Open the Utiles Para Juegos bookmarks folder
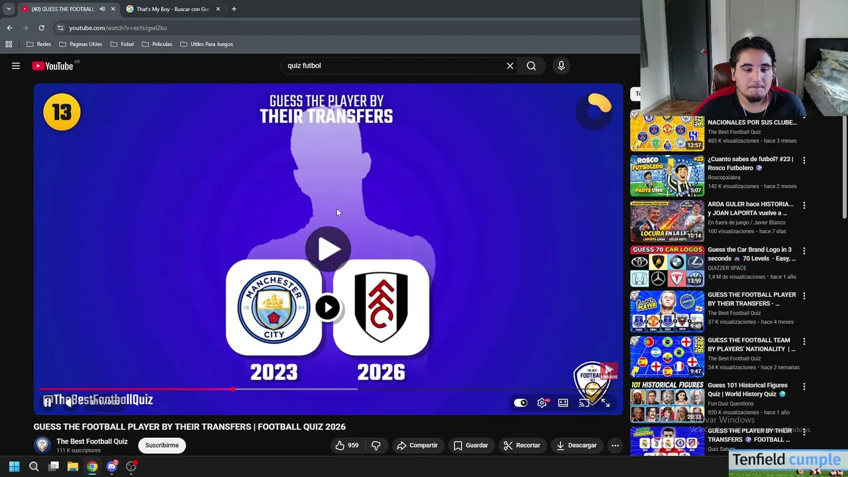848x477 pixels. point(206,44)
